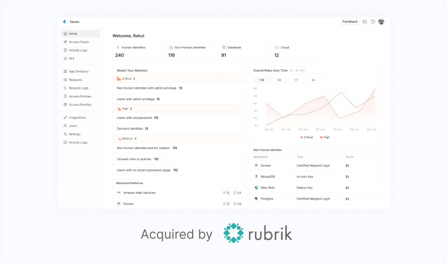Open Home in the sidebar

pos(80,34)
